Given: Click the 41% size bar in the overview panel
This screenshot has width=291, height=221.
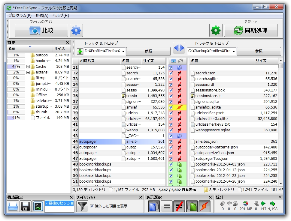Looking at the screenshot, I should point(16,118).
